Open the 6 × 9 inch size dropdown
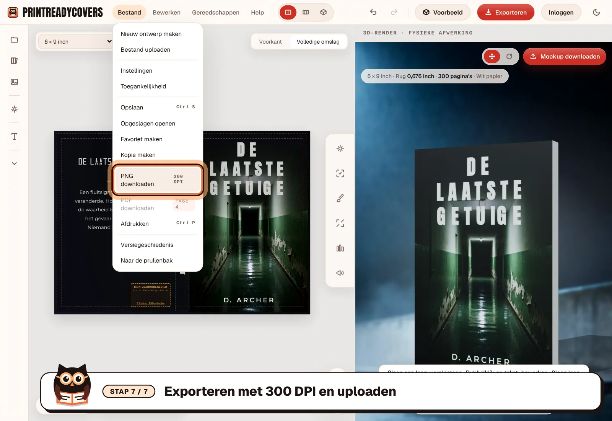This screenshot has height=421, width=612. (76, 42)
